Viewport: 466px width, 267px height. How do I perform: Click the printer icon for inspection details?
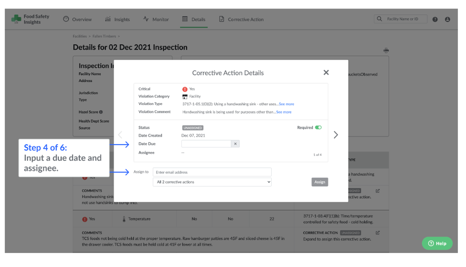[386, 50]
